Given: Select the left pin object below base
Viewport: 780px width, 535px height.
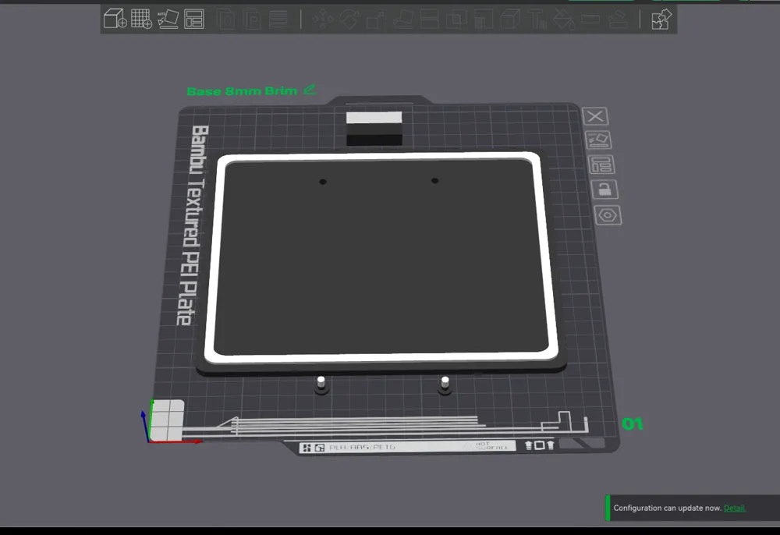Looking at the screenshot, I should [x=321, y=384].
